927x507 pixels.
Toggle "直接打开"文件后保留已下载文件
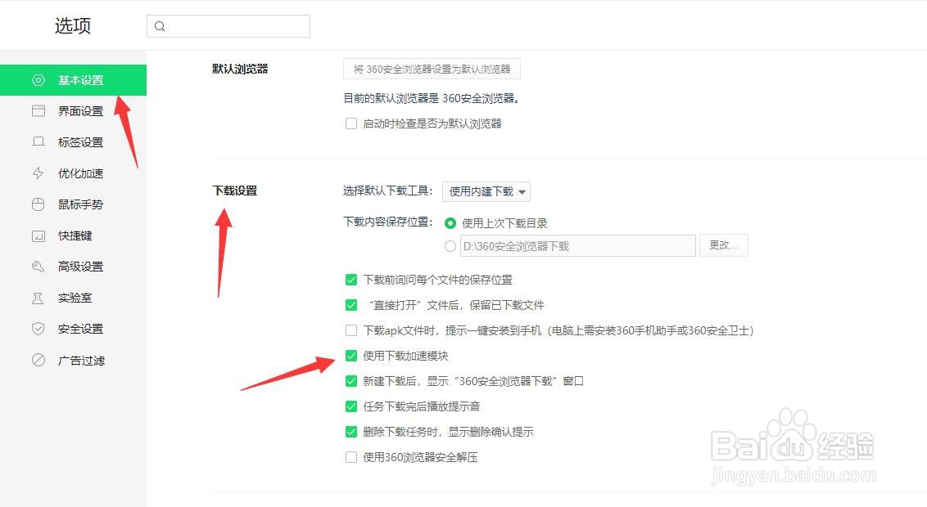click(351, 305)
